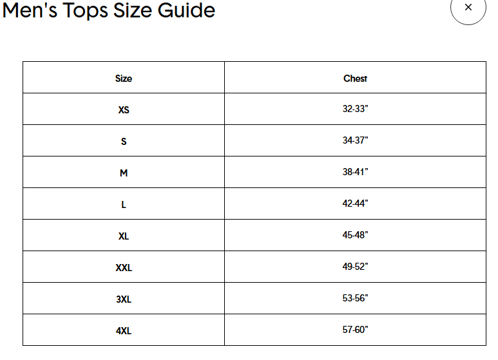
Task: Click the 34-37" chest measurement
Action: point(355,140)
